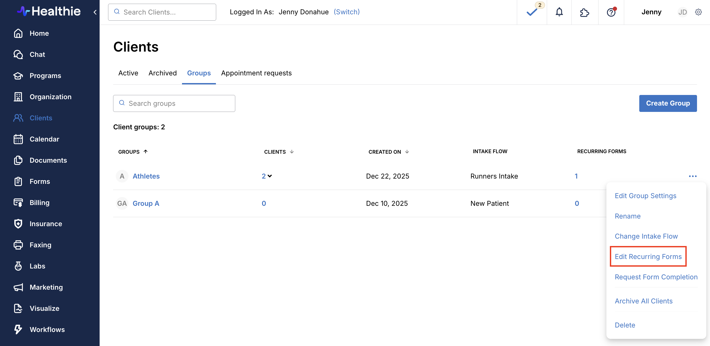
Task: Open Billing in the sidebar
Action: click(39, 203)
